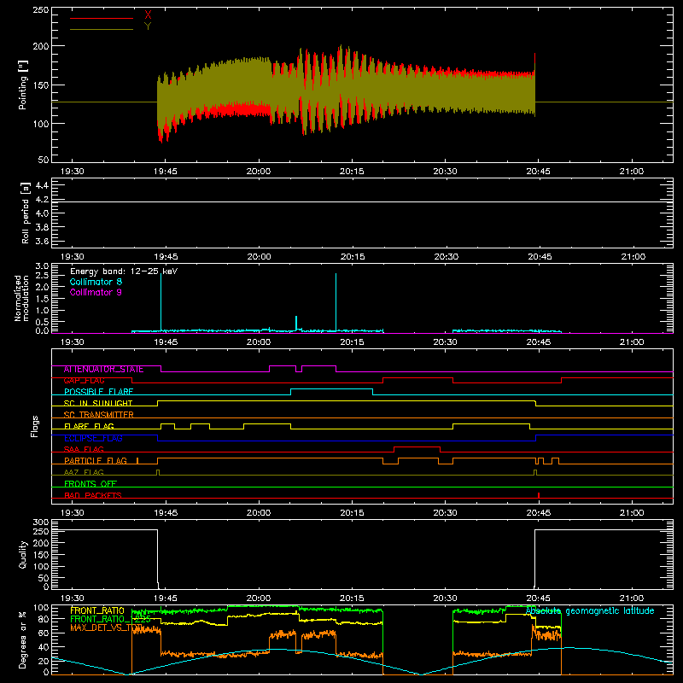
Task: Click the 'Quality' axis title
Action: point(23,554)
